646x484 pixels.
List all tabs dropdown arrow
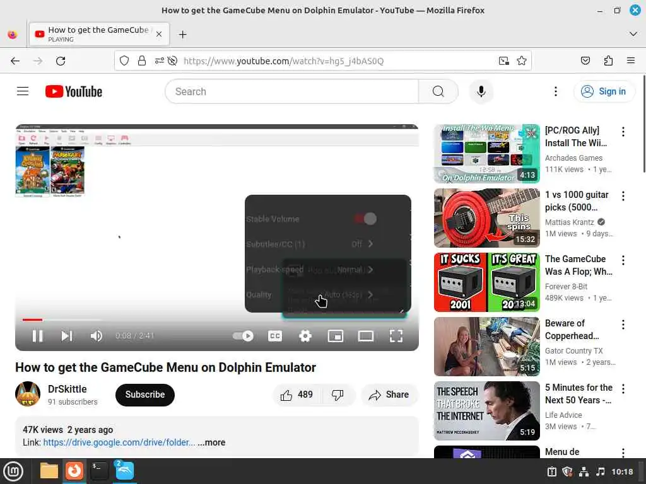point(633,34)
